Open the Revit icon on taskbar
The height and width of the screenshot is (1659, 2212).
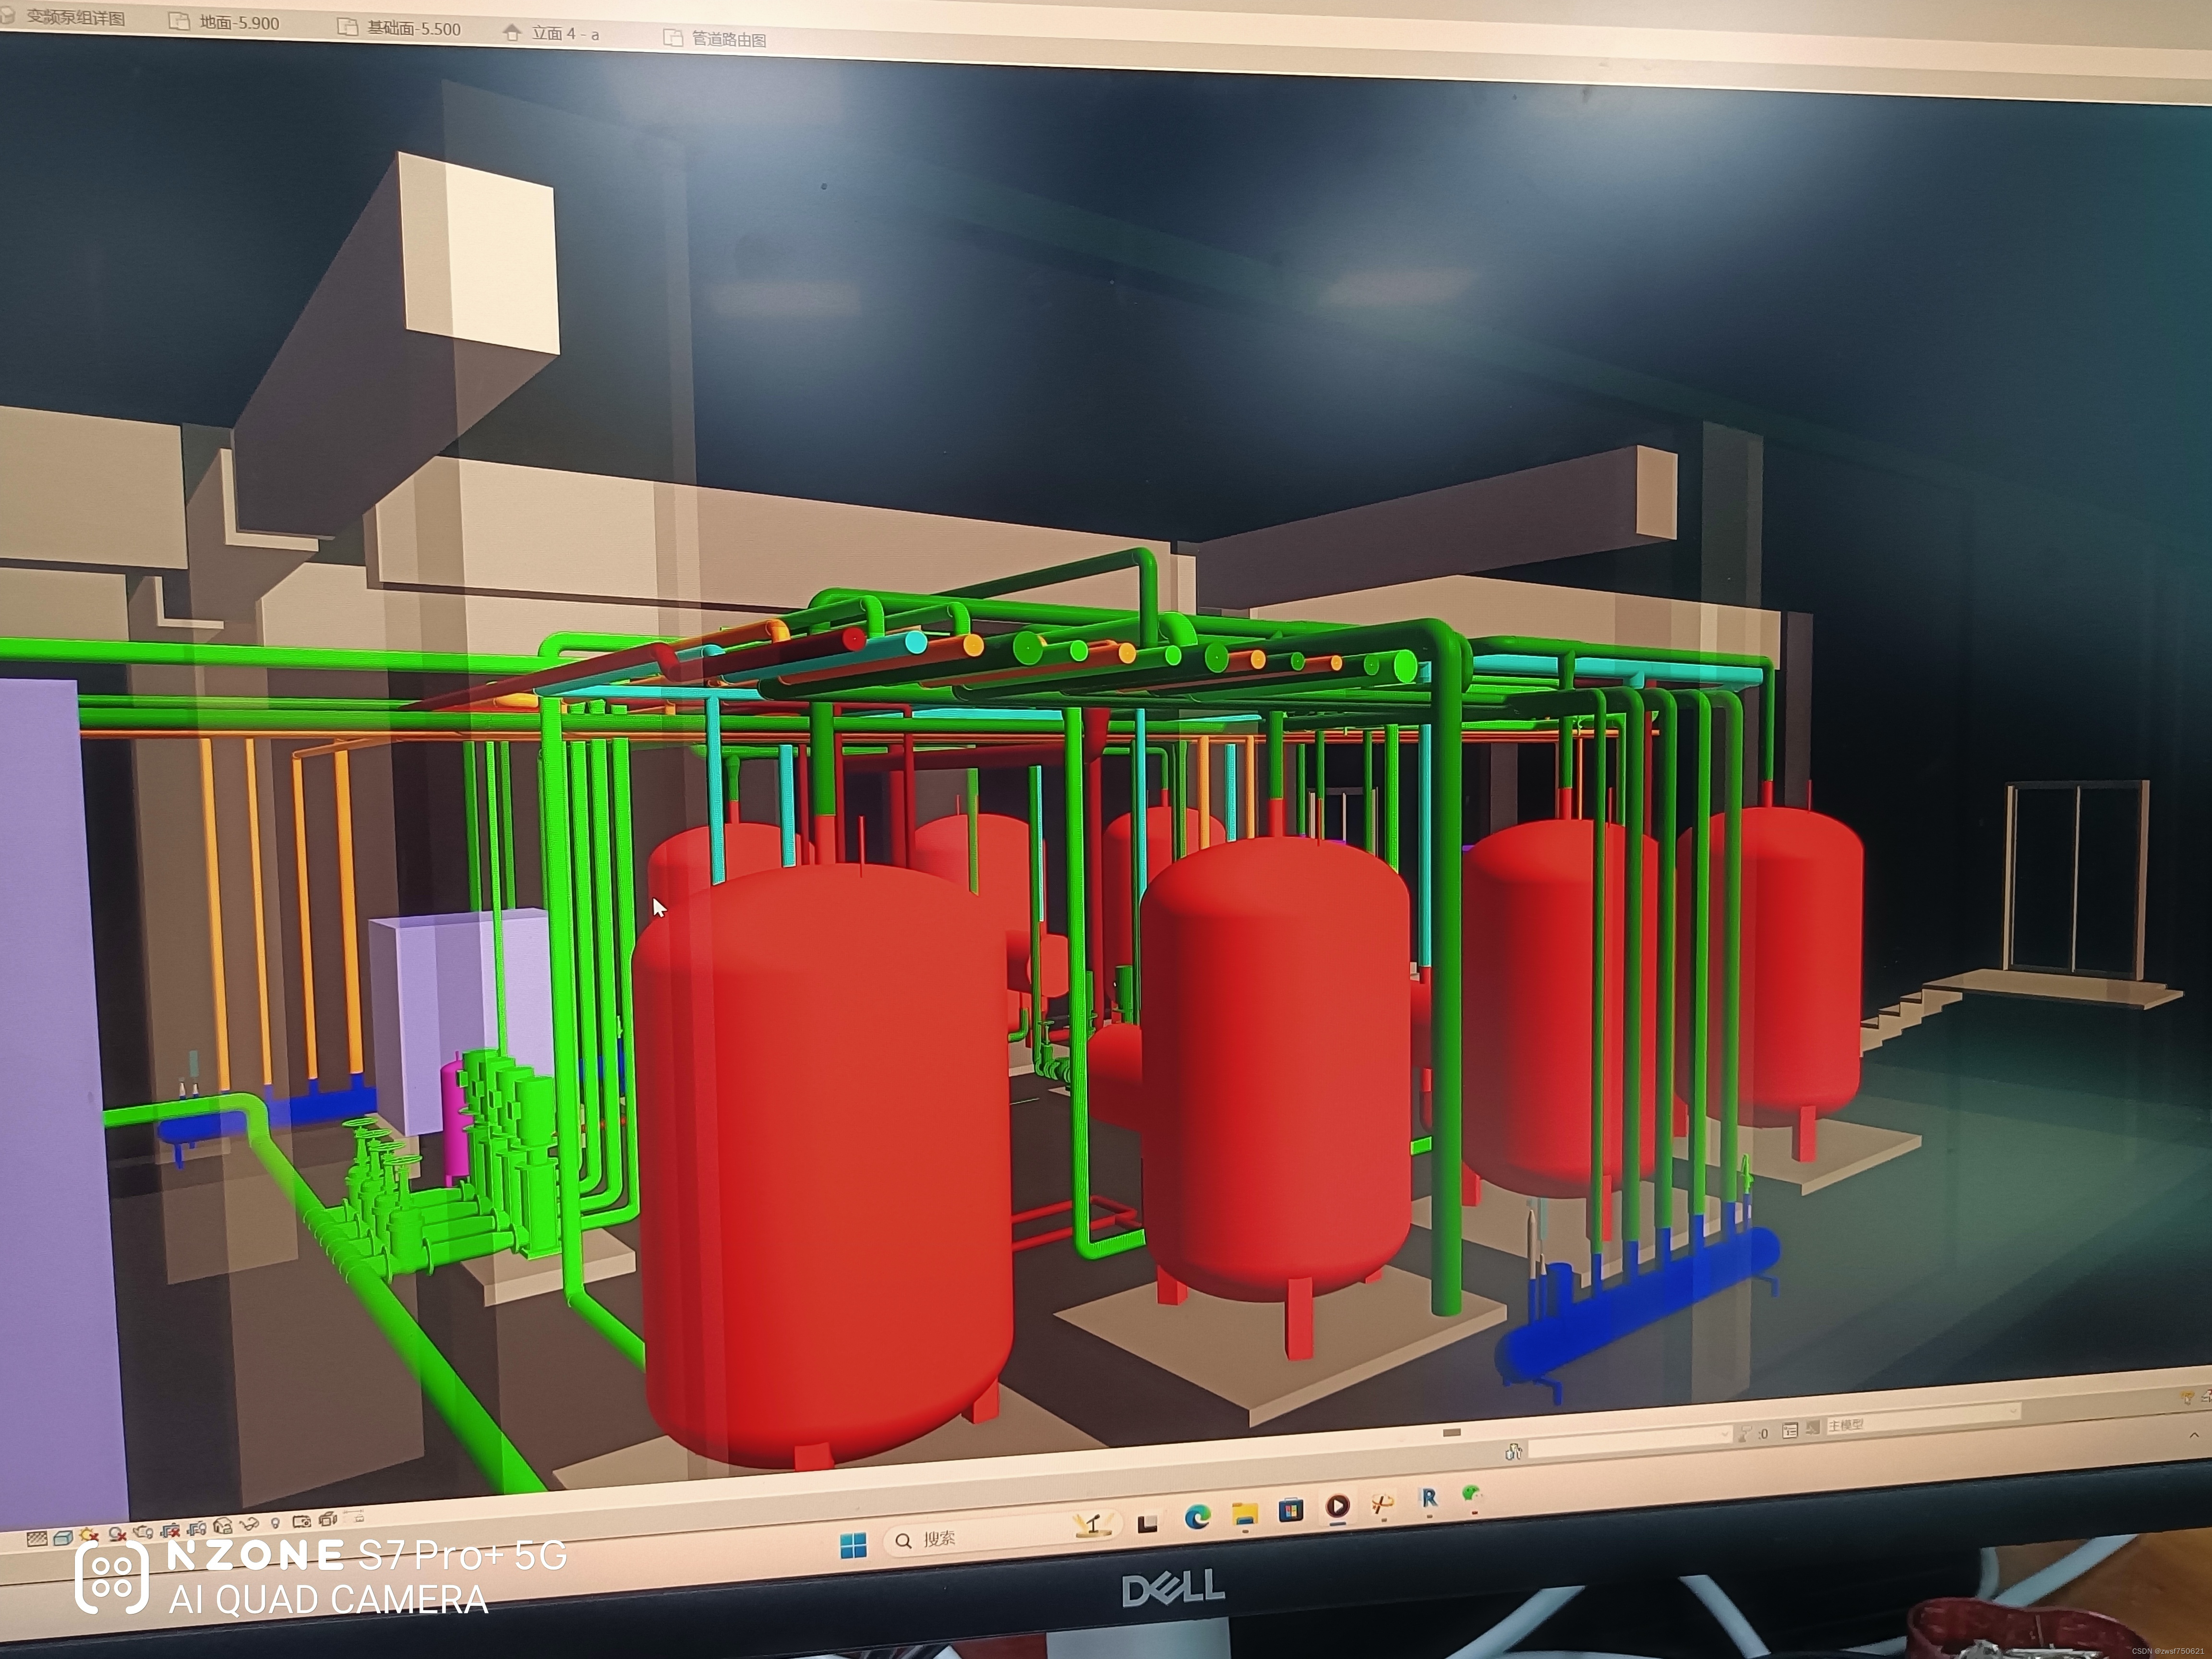pos(1429,1499)
